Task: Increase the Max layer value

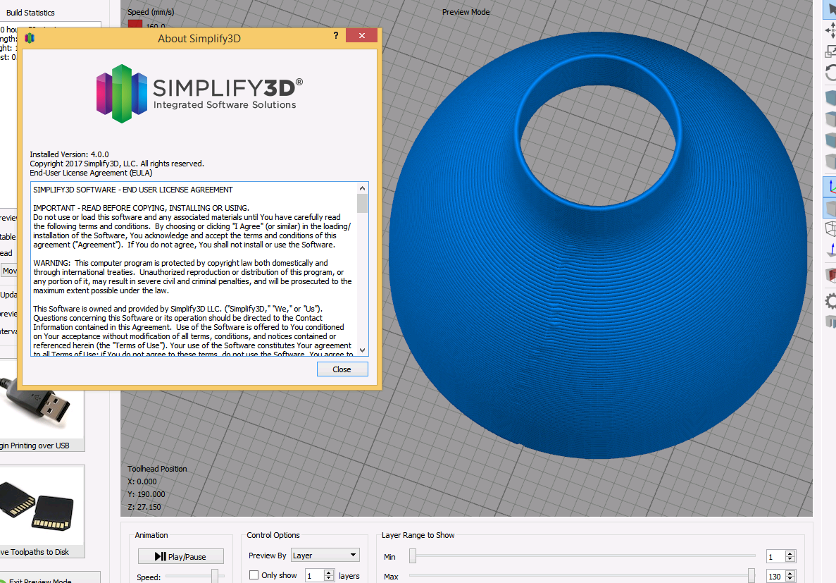Action: point(791,573)
